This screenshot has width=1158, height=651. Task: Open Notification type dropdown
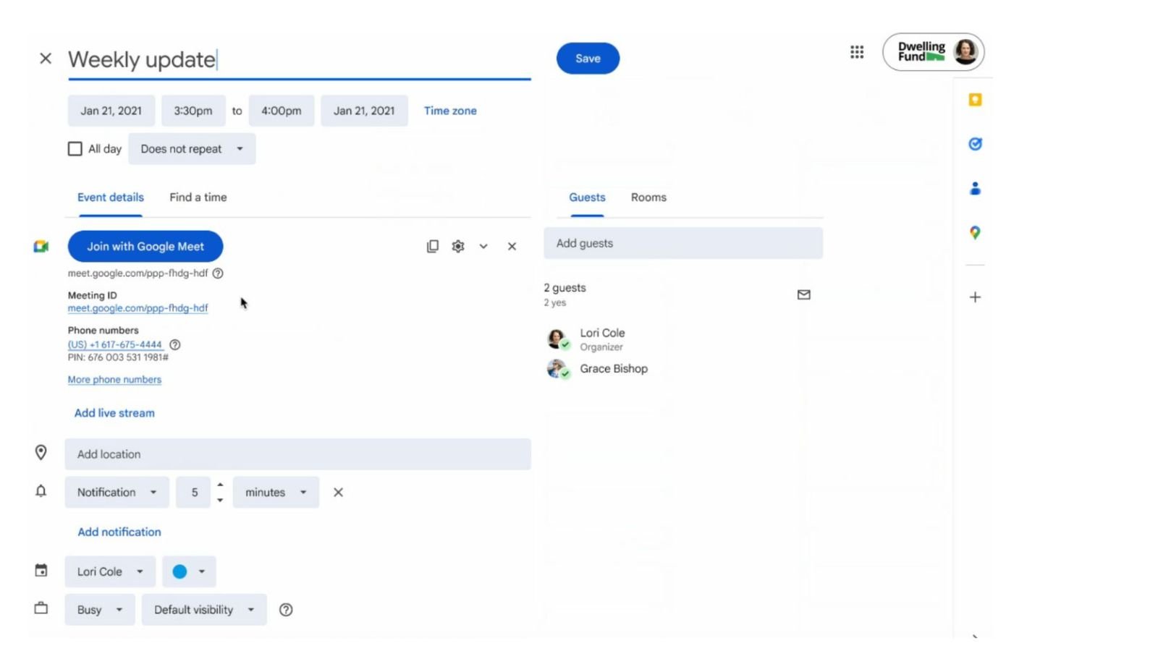click(x=117, y=493)
